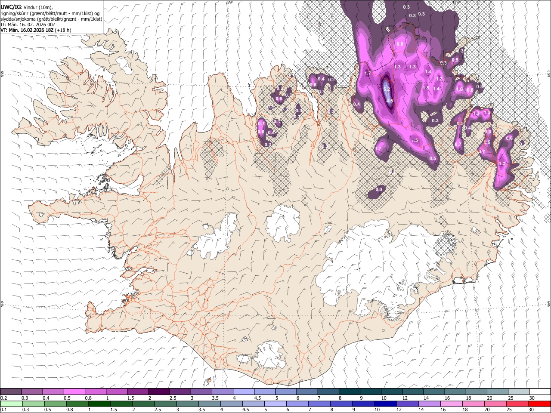Click the 1.5 precipitation value label
The height and width of the screenshot is (413, 551).
pos(415,140)
